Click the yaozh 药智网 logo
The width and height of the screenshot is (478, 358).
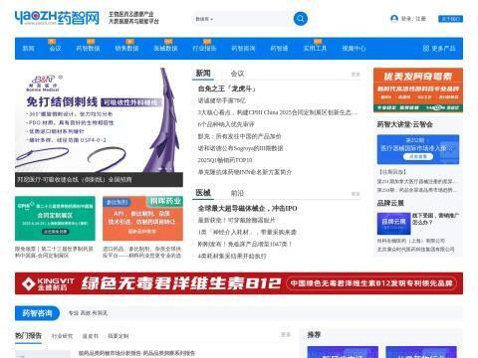tap(57, 18)
